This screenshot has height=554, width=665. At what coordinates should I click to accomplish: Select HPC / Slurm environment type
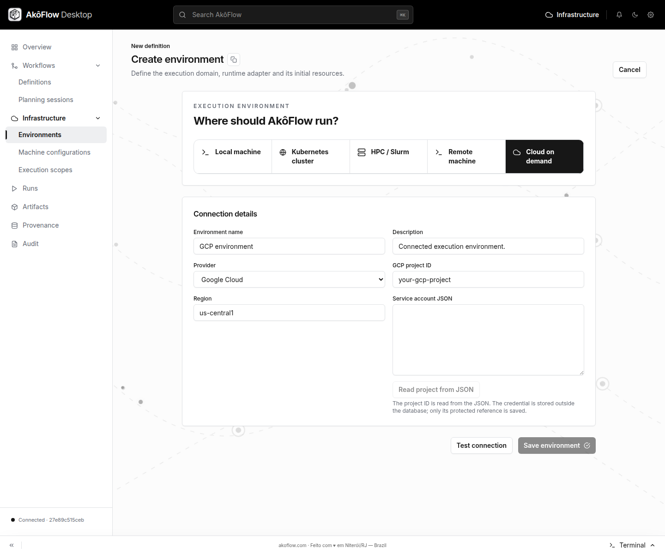coord(388,157)
